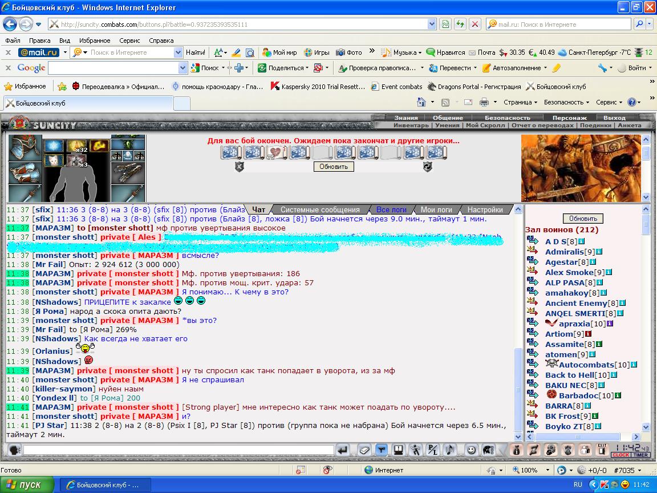Click Обновить button under scrolls
Screen dimensions: 657x493
334,167
